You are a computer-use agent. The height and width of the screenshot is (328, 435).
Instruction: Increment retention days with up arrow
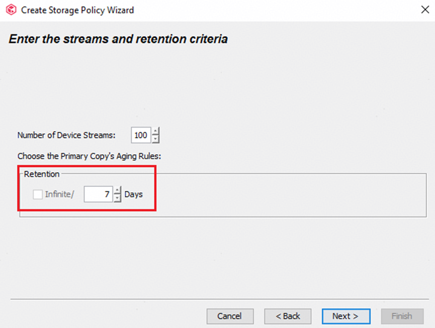point(117,191)
